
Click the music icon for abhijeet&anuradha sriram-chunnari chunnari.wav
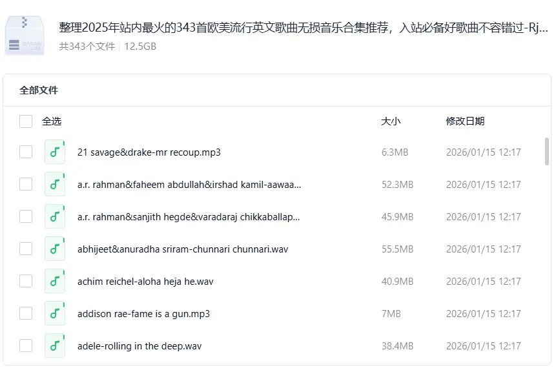tap(54, 249)
